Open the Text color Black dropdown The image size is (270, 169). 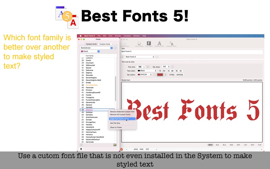coord(147,71)
